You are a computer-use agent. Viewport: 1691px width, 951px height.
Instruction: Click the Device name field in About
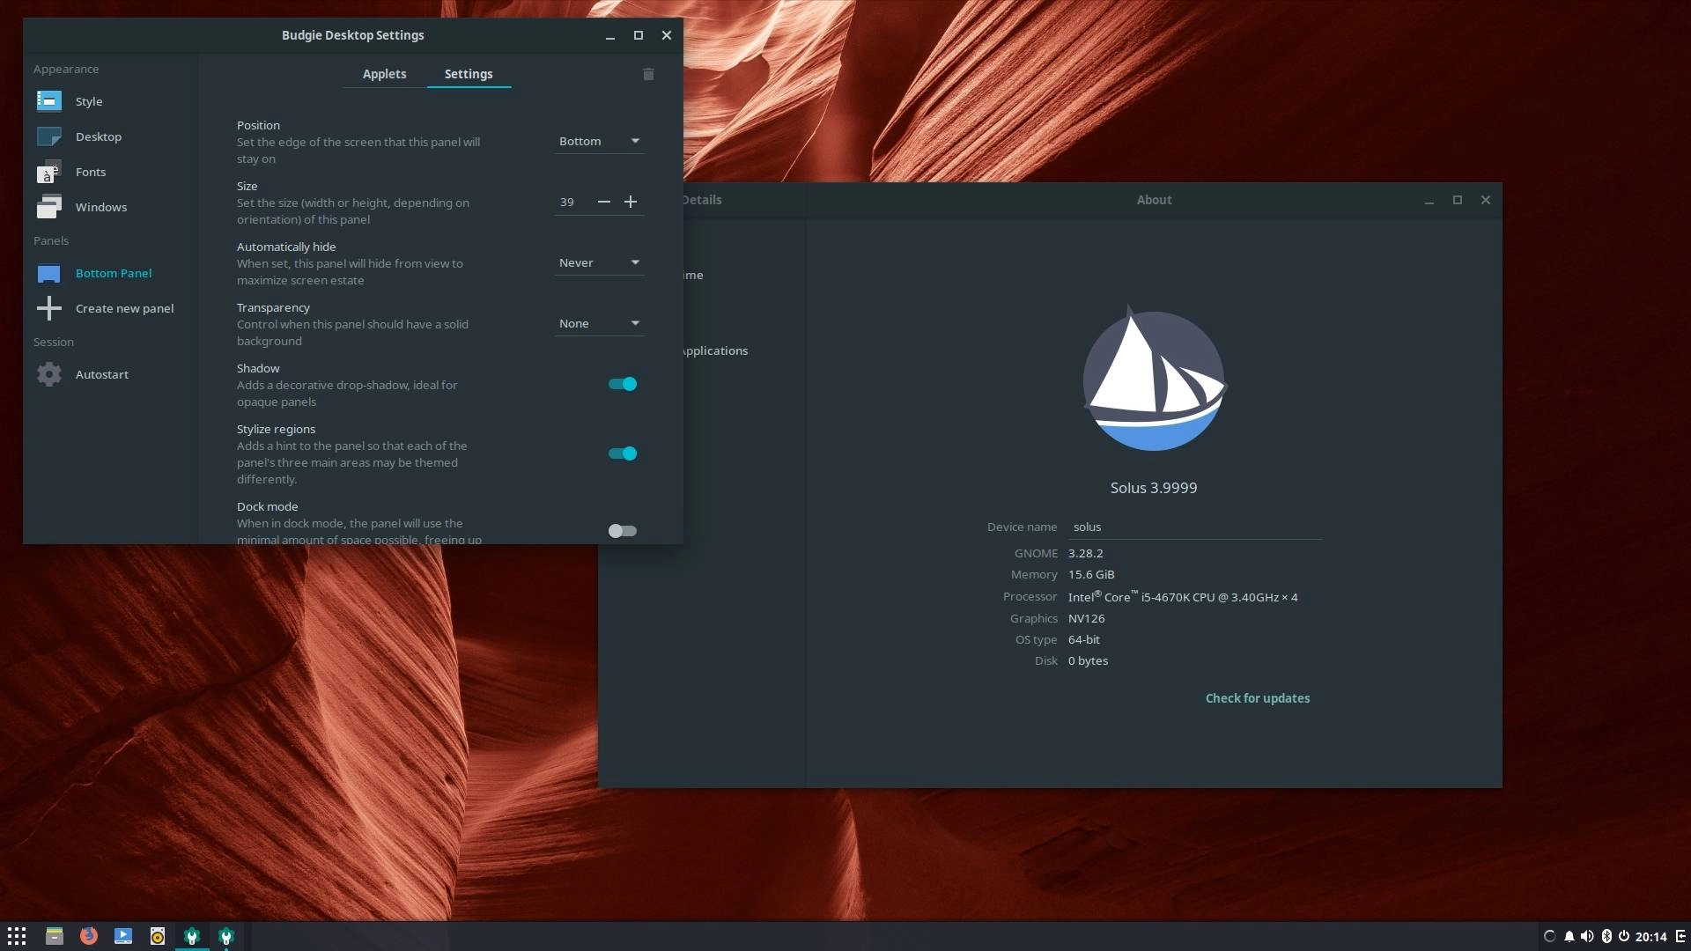(1195, 527)
